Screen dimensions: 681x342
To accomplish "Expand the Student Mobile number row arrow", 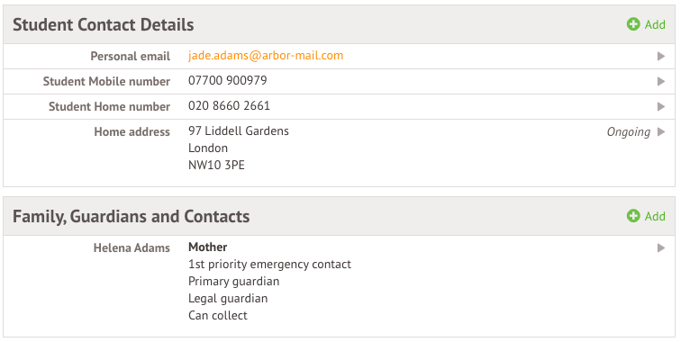I will click(x=661, y=81).
